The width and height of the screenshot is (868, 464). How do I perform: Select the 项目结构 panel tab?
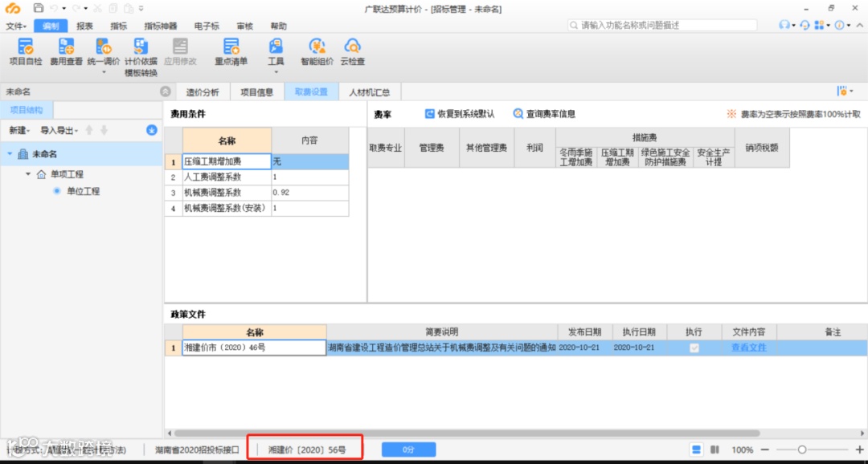click(27, 110)
